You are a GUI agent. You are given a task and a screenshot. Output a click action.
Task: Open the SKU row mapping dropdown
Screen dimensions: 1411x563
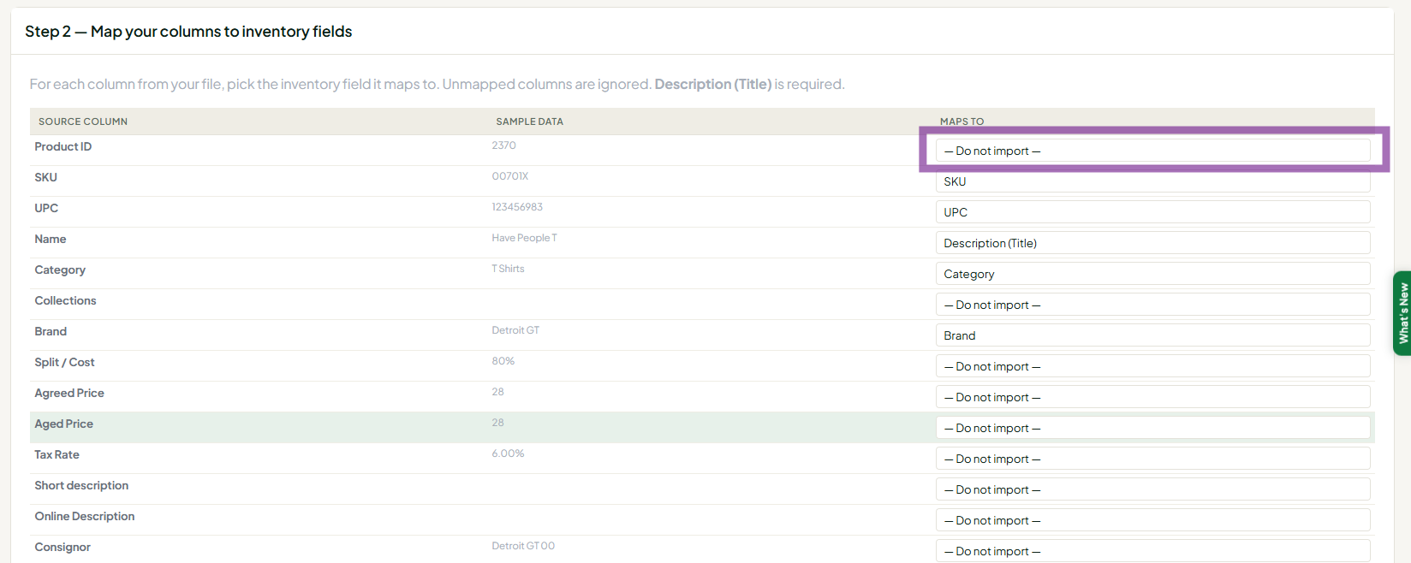click(x=1152, y=181)
